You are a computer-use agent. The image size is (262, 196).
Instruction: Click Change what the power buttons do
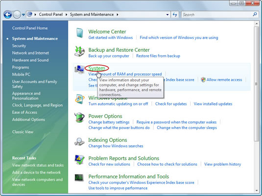point(119,128)
